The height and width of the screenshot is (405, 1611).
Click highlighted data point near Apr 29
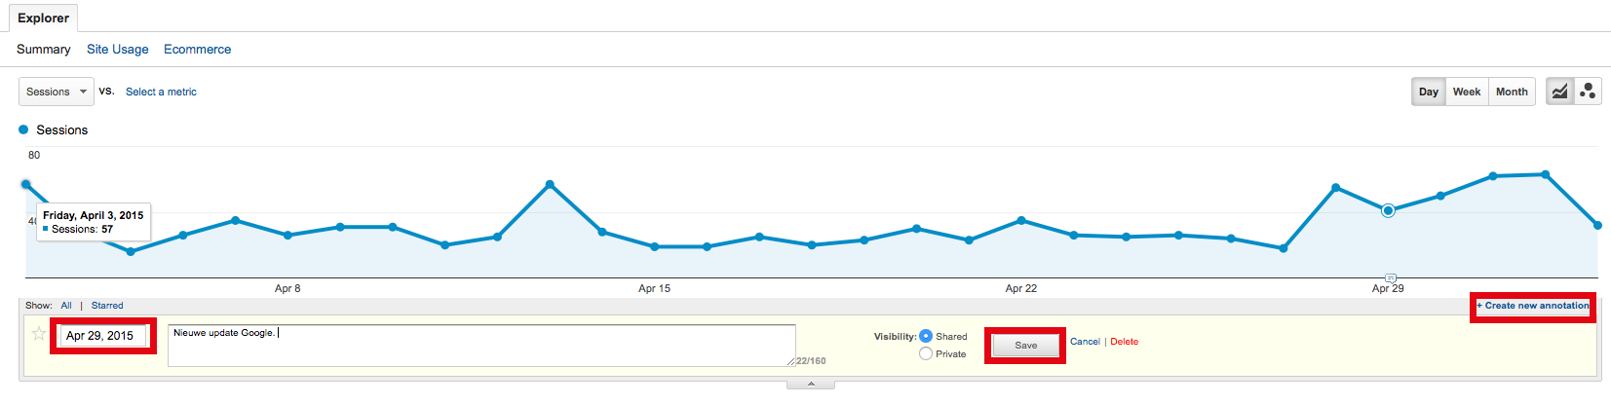1388,210
